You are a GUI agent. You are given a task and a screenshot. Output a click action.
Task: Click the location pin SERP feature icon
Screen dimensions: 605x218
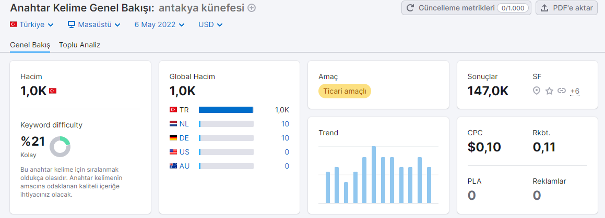(536, 91)
